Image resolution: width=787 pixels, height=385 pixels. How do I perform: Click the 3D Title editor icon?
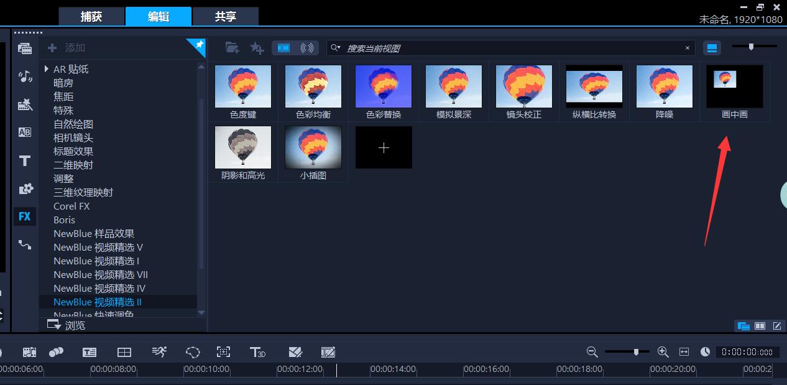pos(257,352)
